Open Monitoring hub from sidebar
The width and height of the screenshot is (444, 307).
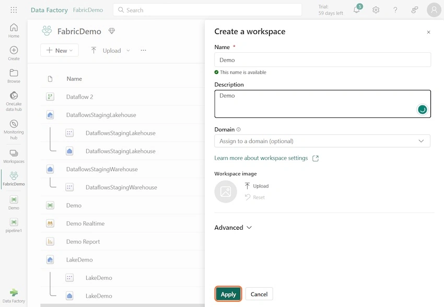tap(14, 129)
